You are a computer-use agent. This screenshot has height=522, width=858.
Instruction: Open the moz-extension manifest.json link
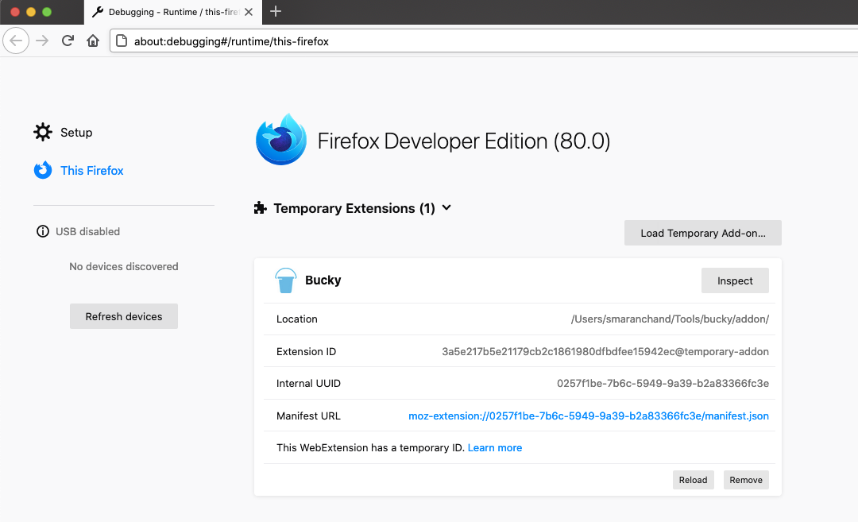tap(588, 416)
